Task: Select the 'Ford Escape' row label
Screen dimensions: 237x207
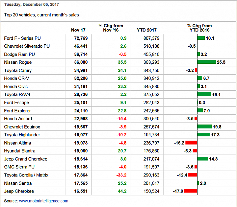Action: pos(16,103)
